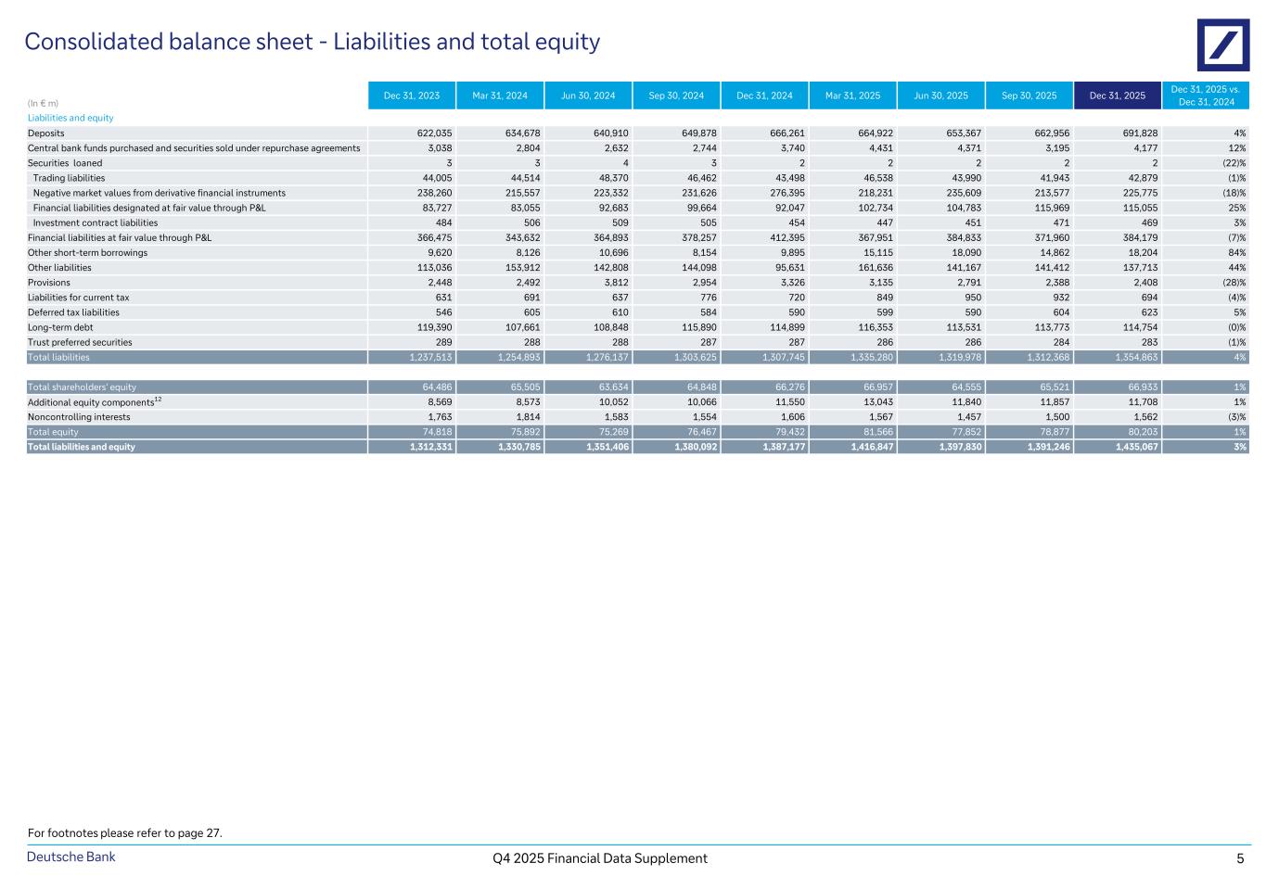The width and height of the screenshot is (1266, 876).
Task: Click the Long-term debt row label
Action: pos(60,327)
